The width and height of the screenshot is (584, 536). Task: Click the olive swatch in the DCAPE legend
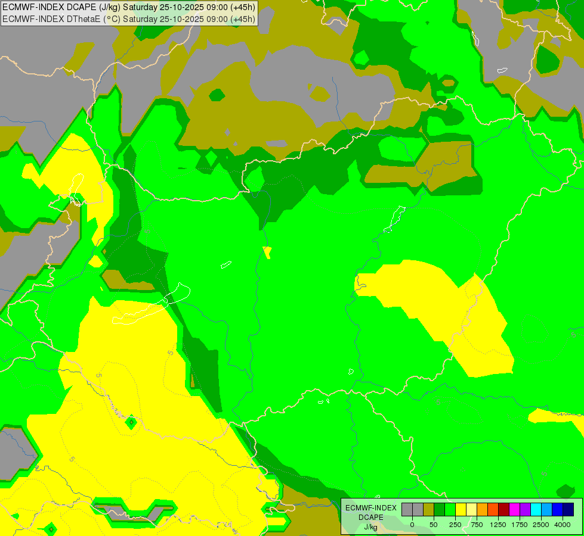tap(428, 510)
